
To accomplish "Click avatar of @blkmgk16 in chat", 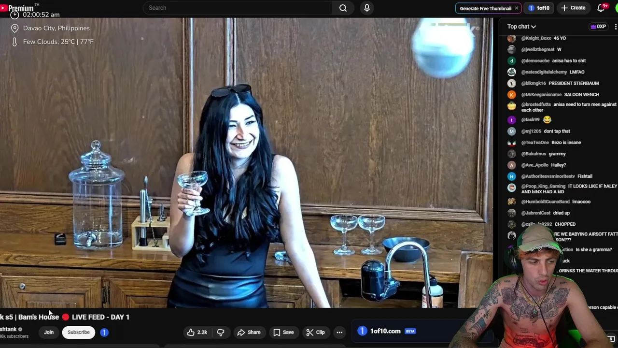I will 512,83.
